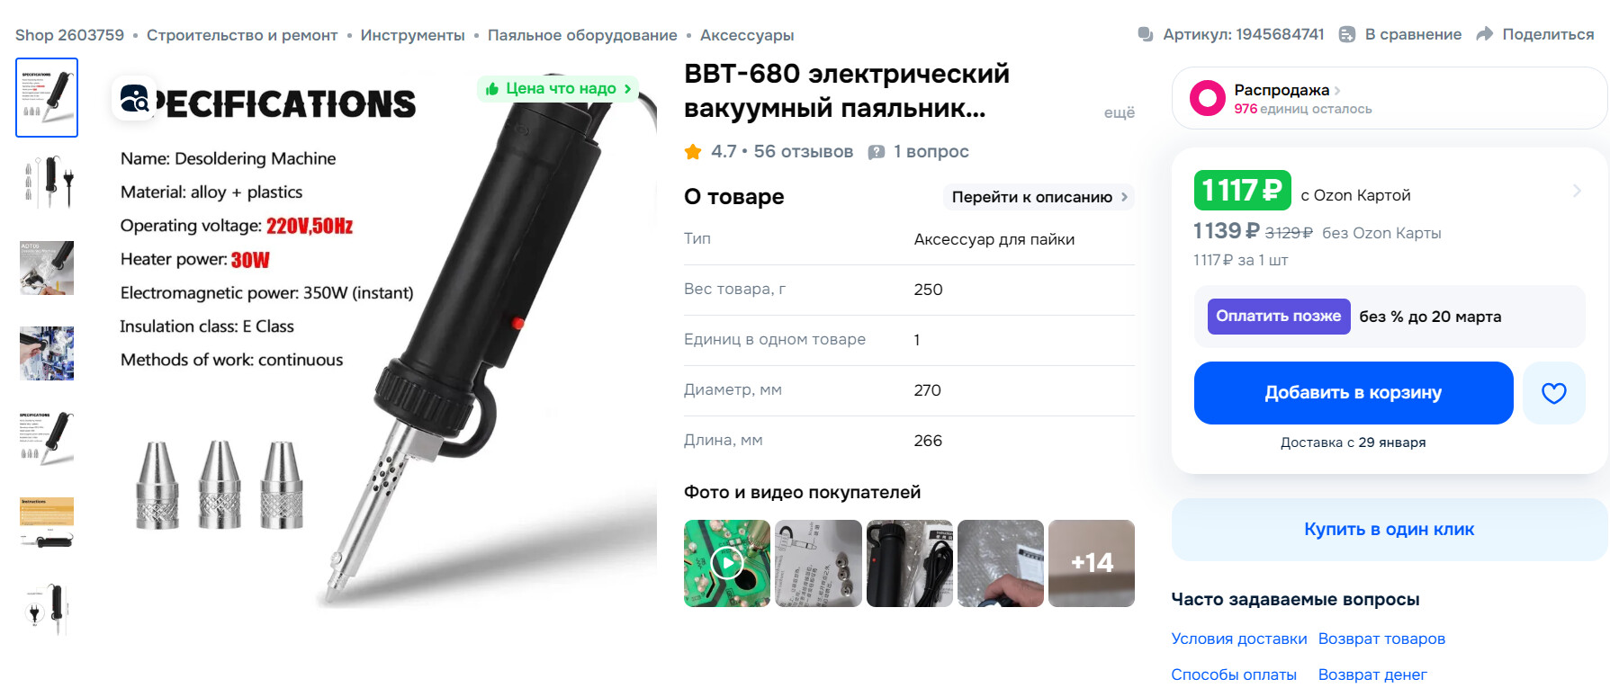The image size is (1610, 697).
Task: Click the В сравнение compare icon
Action: (x=1346, y=34)
